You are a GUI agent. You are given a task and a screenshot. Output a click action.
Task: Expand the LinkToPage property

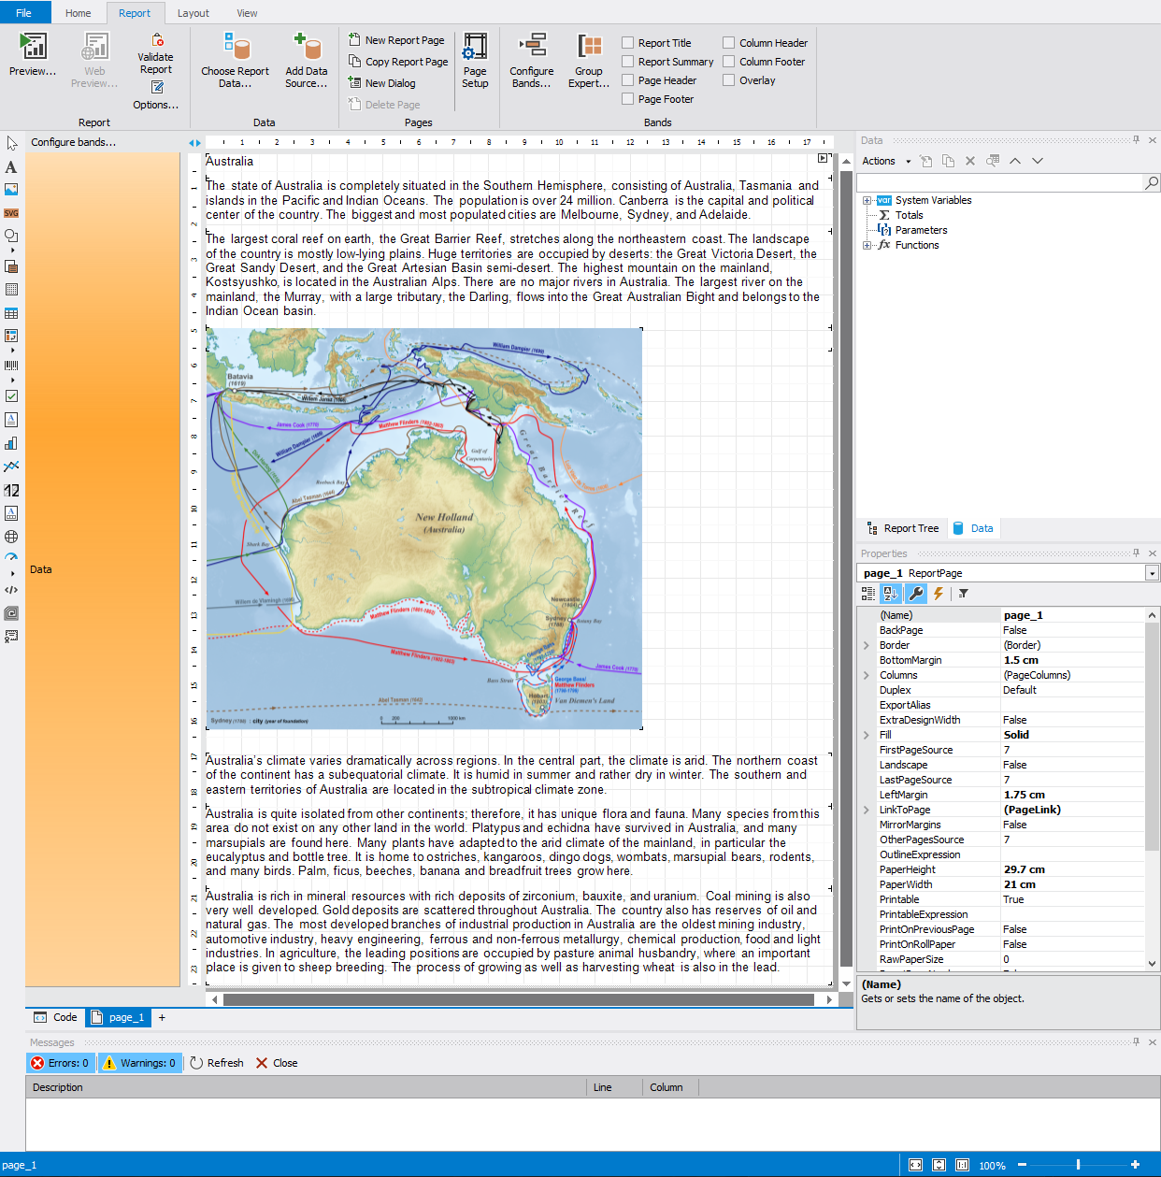coord(867,810)
